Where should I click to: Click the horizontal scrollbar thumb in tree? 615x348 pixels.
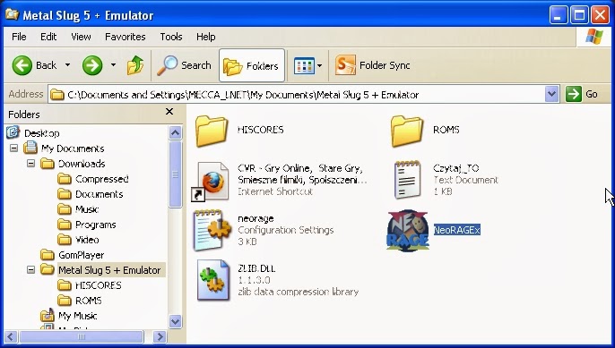[82, 336]
